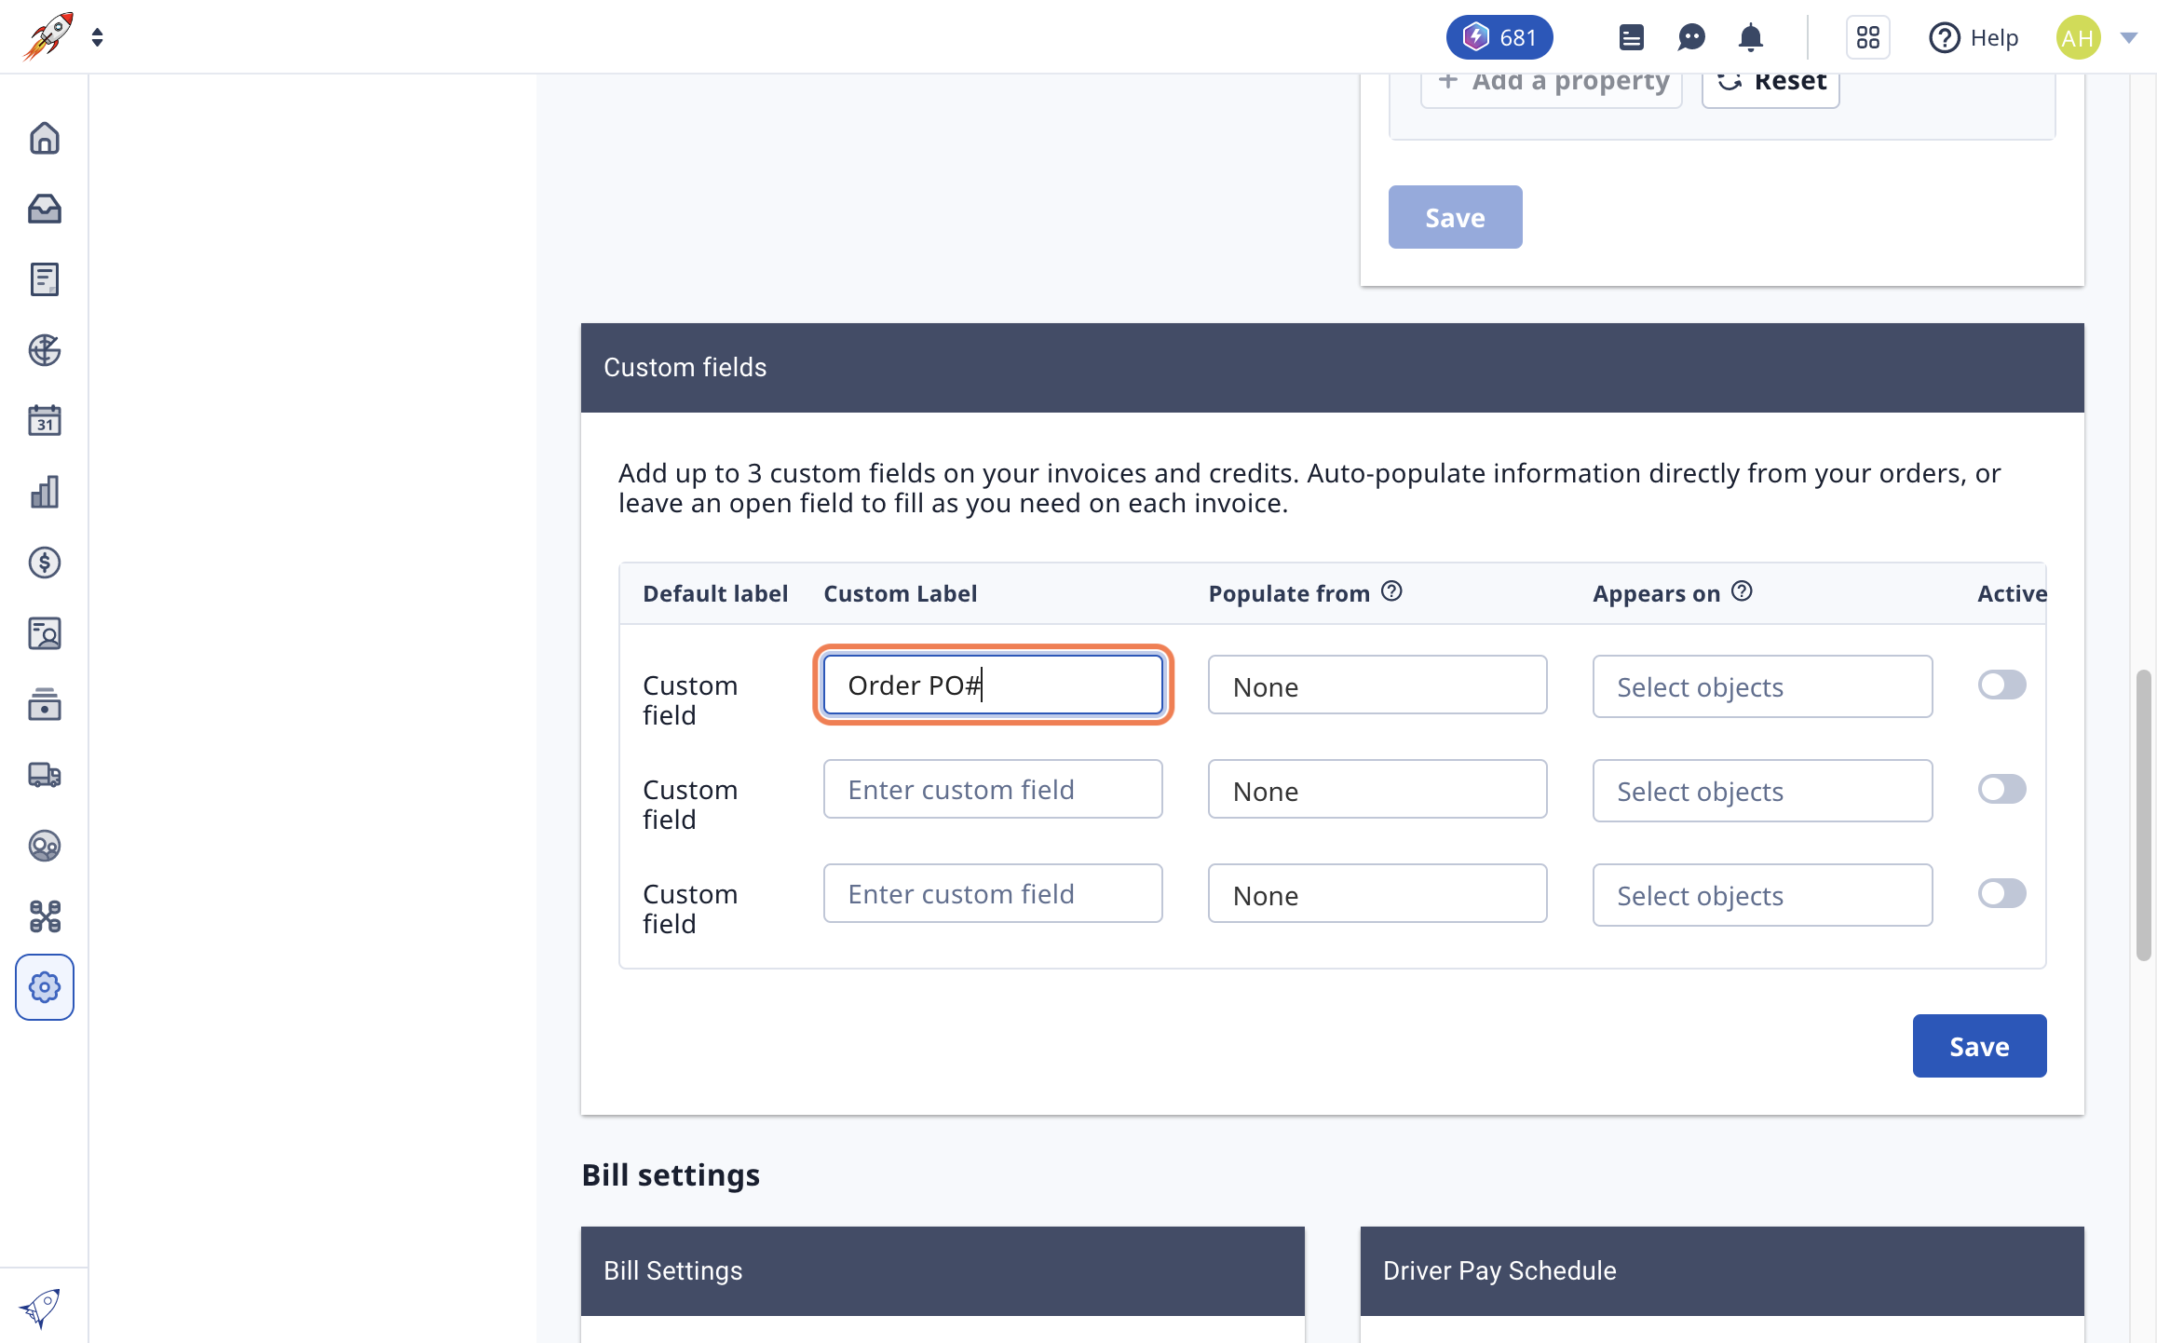Click the Home dashboard icon
Screen dimensions: 2157x1343
coord(45,140)
